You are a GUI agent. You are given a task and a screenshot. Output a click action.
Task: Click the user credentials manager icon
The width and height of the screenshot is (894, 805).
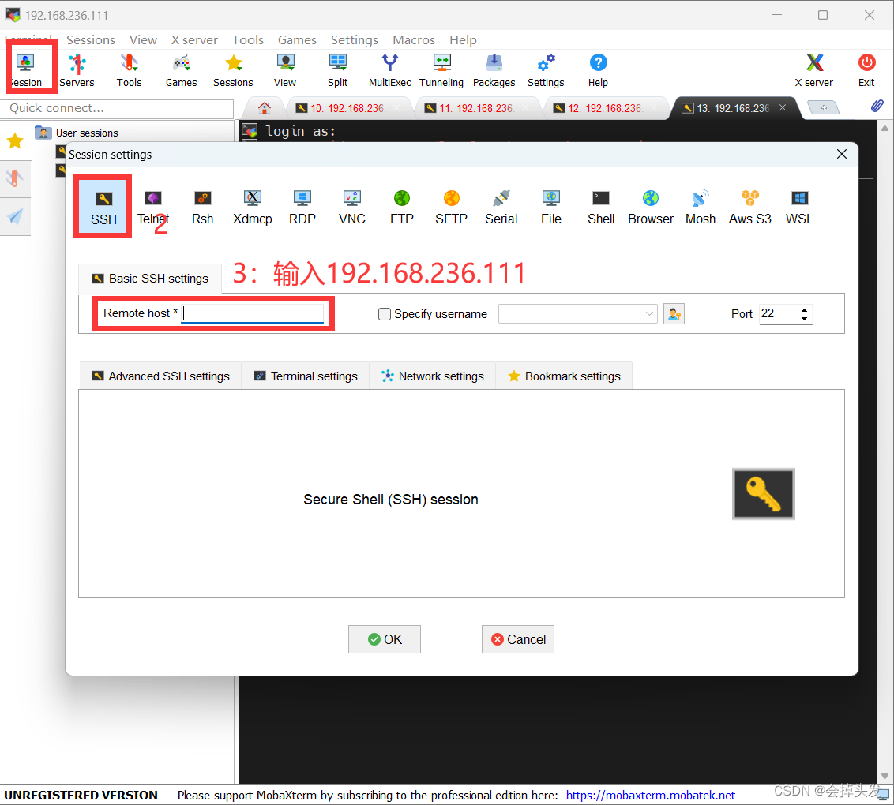pyautogui.click(x=674, y=314)
